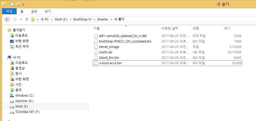Click the Properties icon in quick access toolbar
Viewport: 256px width, 121px height.
click(12, 4)
